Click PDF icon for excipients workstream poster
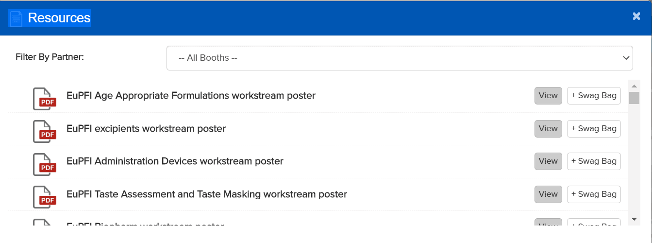The height and width of the screenshot is (243, 652). (x=44, y=131)
